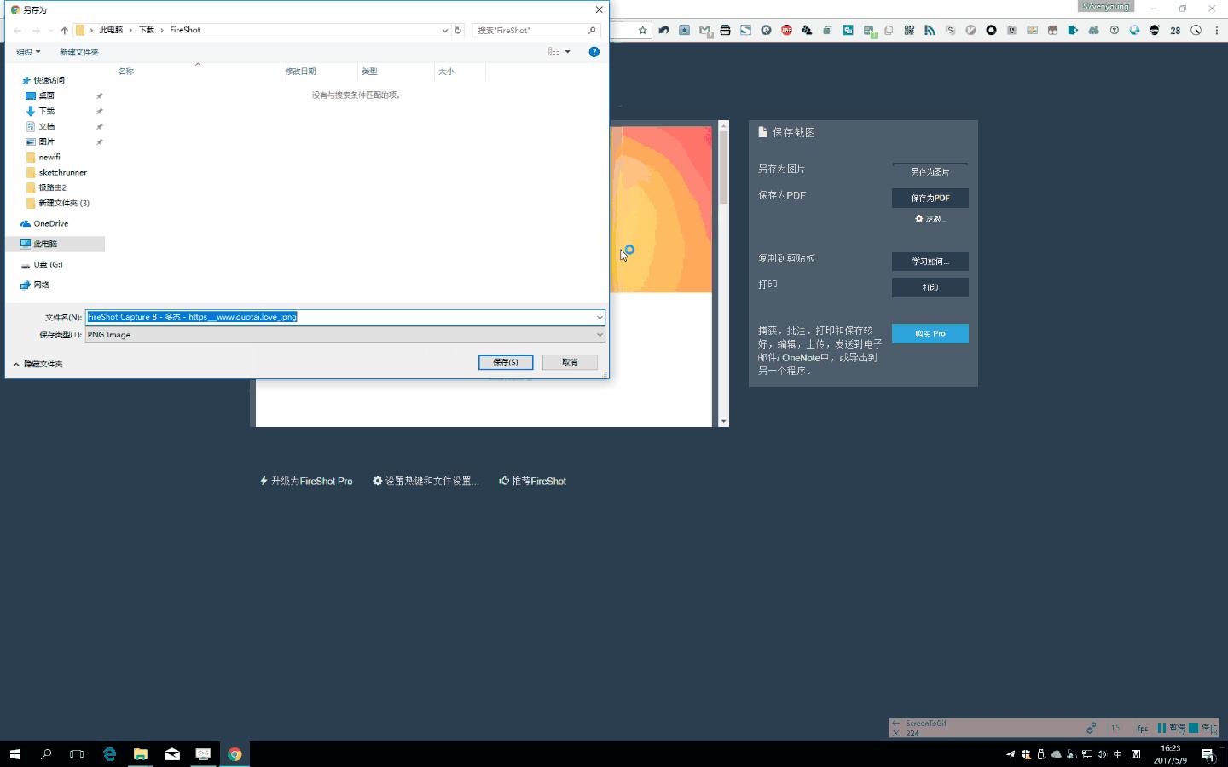
Task: Select 图片 (Pictures) in the sidebar
Action: pyautogui.click(x=46, y=141)
